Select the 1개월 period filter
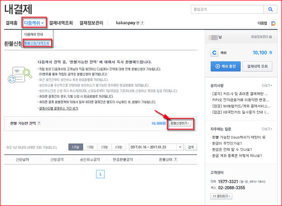 point(90,147)
